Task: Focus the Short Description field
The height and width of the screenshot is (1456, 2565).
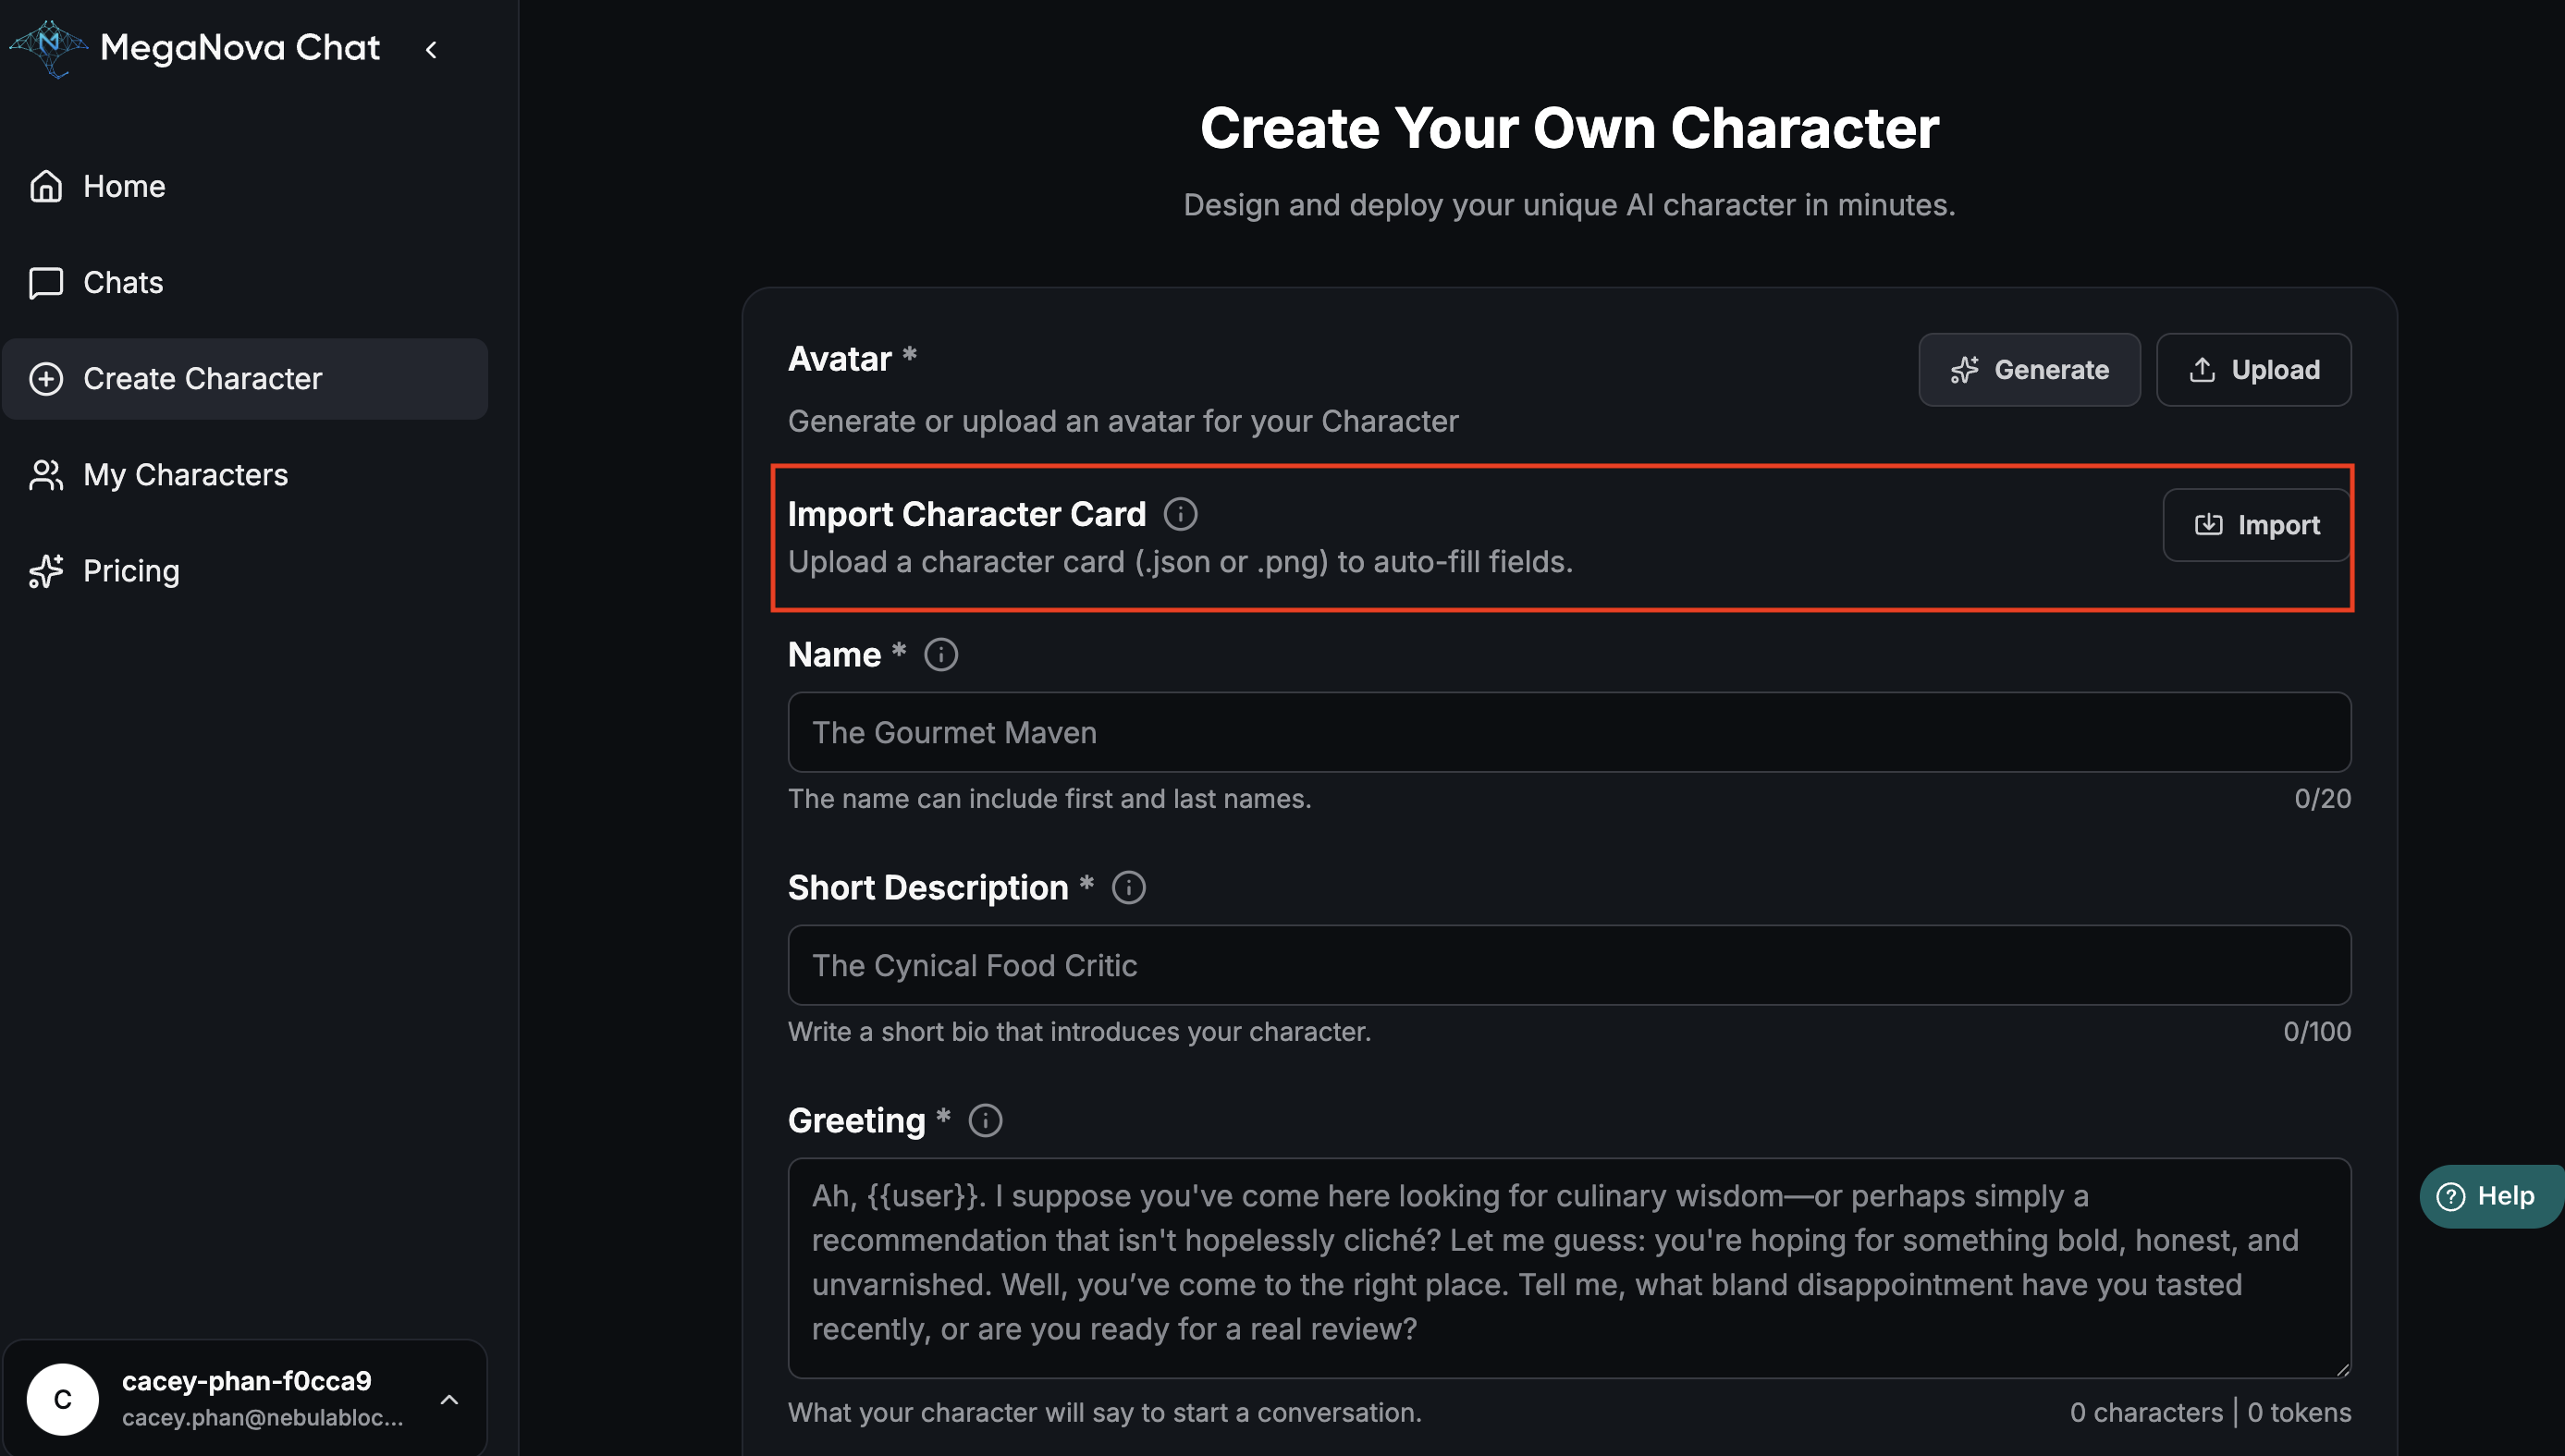Action: point(1568,966)
